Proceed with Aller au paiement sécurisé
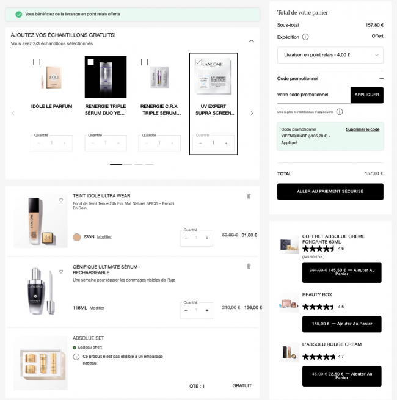 pyautogui.click(x=330, y=191)
